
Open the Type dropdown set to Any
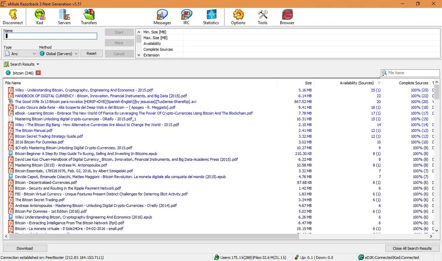[x=20, y=54]
